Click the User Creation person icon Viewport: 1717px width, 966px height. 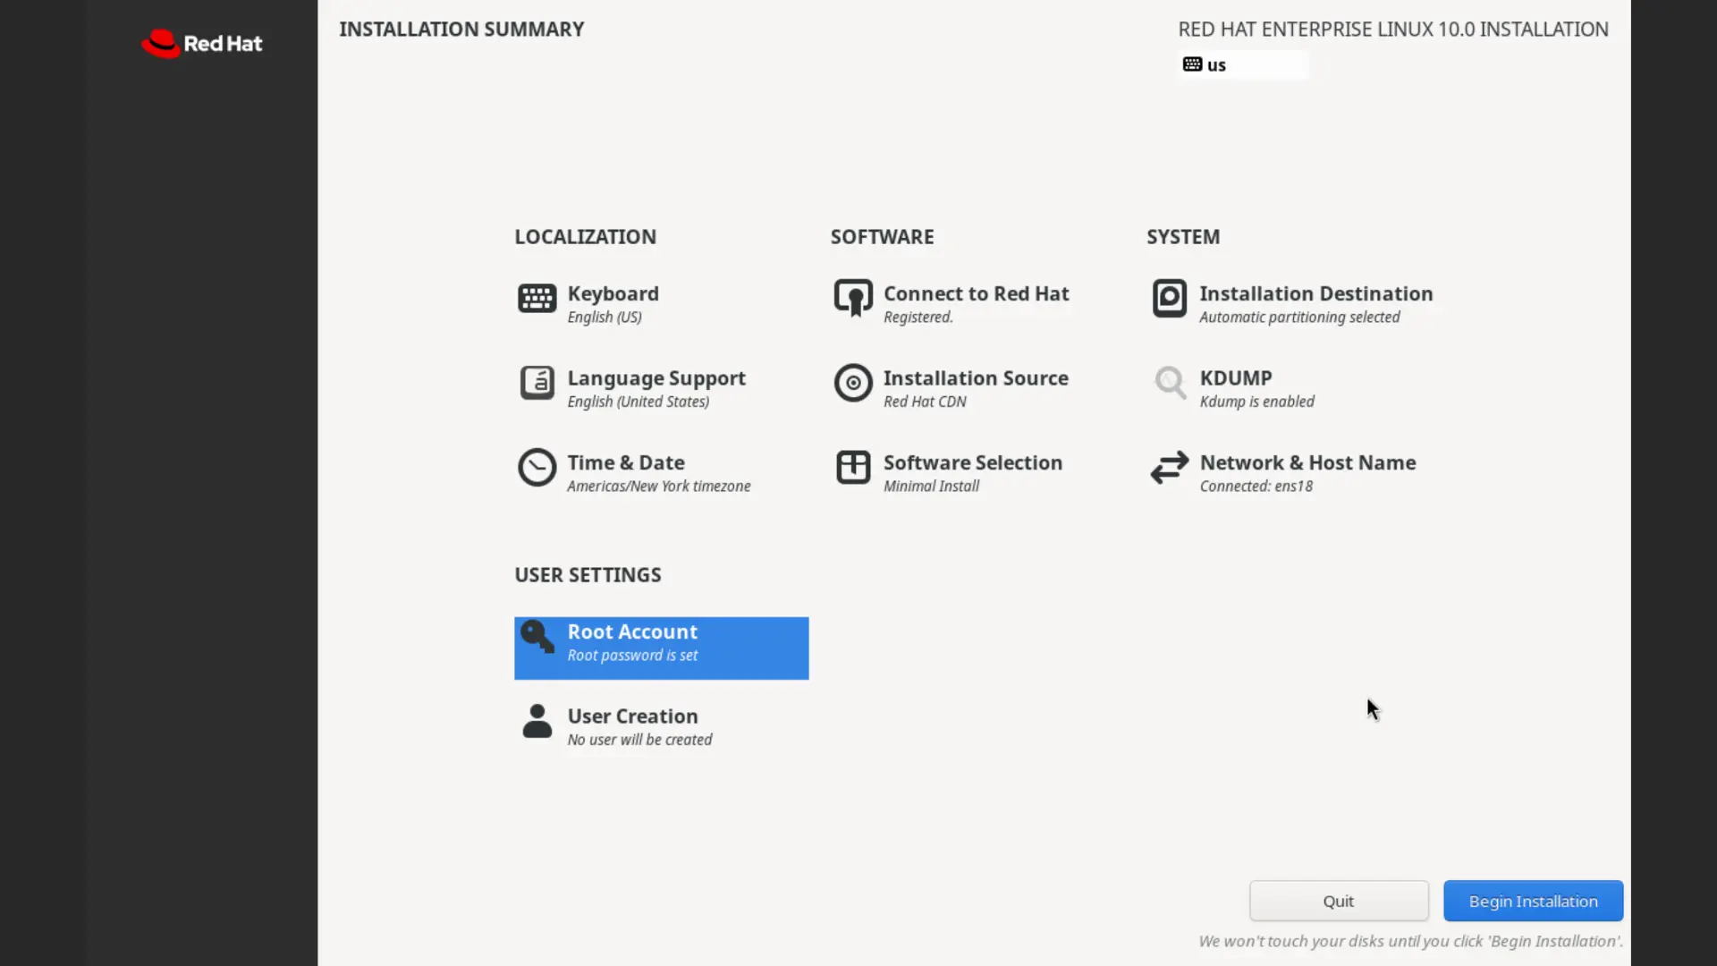click(x=537, y=722)
